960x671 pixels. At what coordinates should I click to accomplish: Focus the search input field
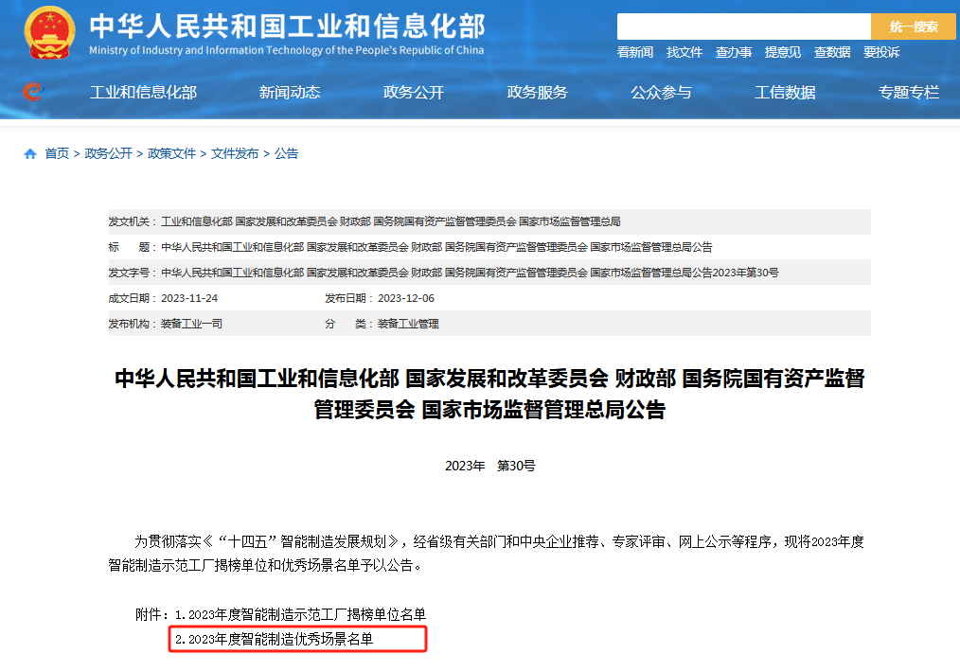pyautogui.click(x=743, y=26)
